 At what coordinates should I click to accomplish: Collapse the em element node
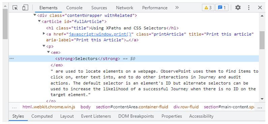click(49, 52)
